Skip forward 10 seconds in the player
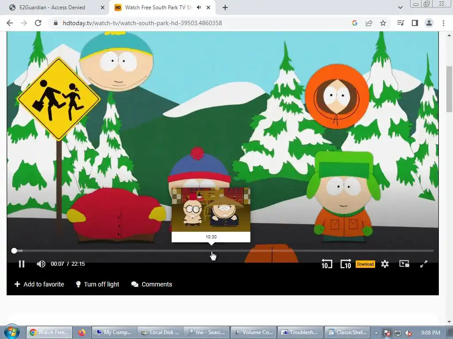The width and height of the screenshot is (453, 339). [346, 264]
